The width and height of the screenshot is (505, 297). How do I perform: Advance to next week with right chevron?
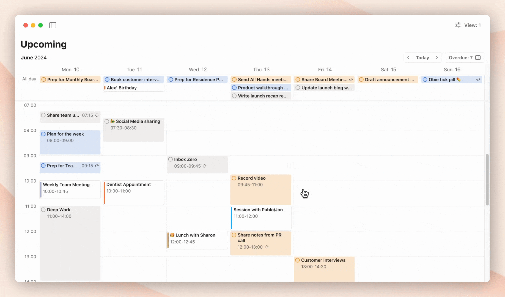[x=437, y=57]
